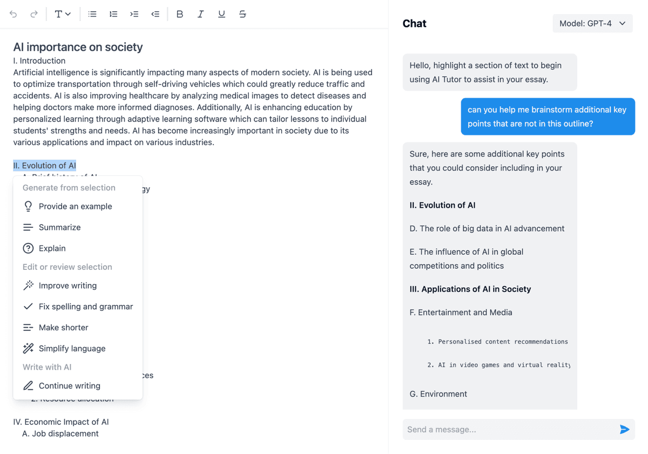Toggle bold formatting
The image size is (648, 454).
pyautogui.click(x=179, y=14)
